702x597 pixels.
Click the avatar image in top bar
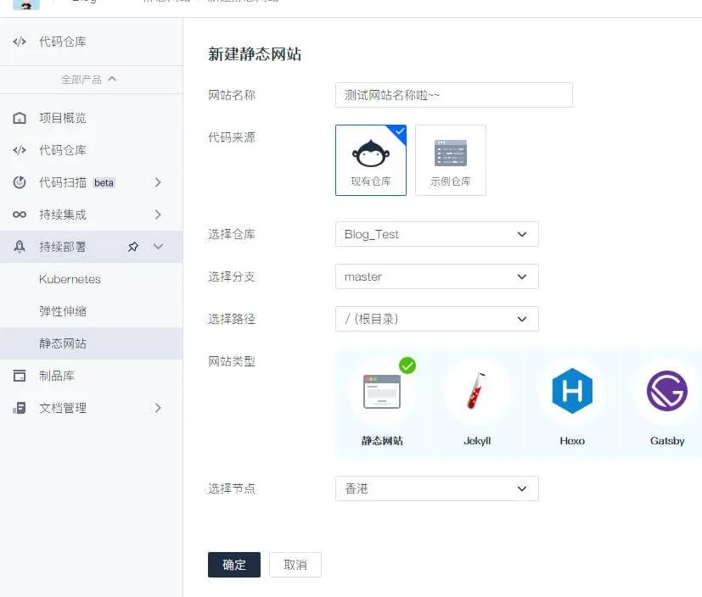pyautogui.click(x=26, y=4)
